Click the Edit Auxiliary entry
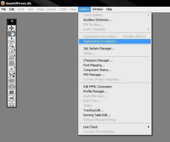 (115, 25)
